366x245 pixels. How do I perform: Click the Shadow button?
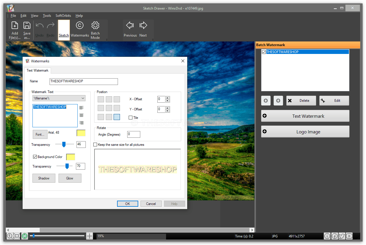pyautogui.click(x=44, y=178)
